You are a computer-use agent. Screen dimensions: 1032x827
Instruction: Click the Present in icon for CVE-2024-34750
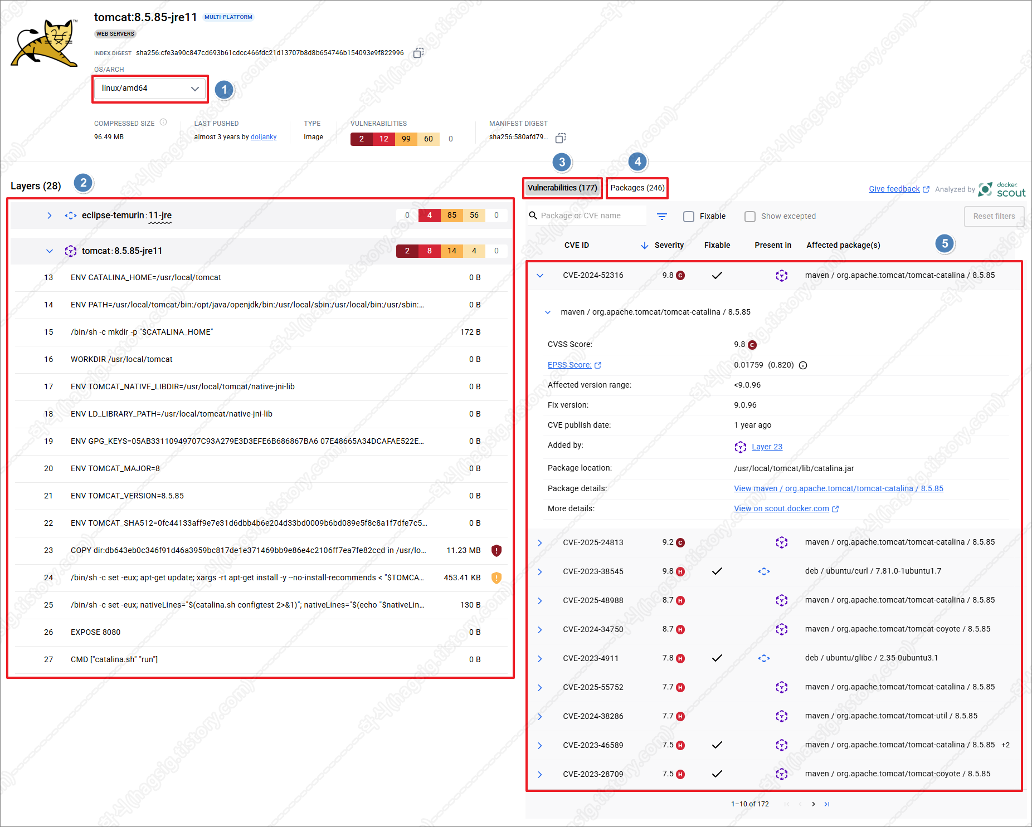(x=782, y=629)
